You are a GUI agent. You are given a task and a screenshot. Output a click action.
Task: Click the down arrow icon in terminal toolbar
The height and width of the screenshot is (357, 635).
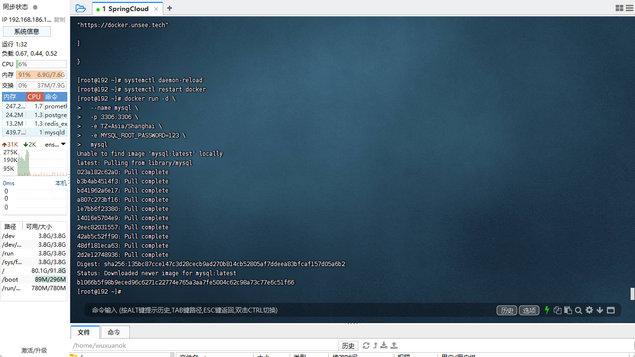click(x=600, y=310)
